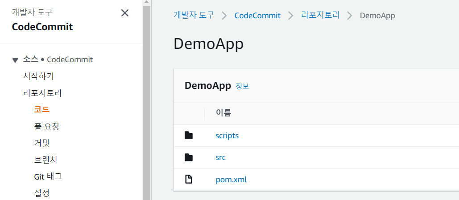Viewport: 459px width, 200px height.
Task: Open the src folder link
Action: tap(221, 158)
